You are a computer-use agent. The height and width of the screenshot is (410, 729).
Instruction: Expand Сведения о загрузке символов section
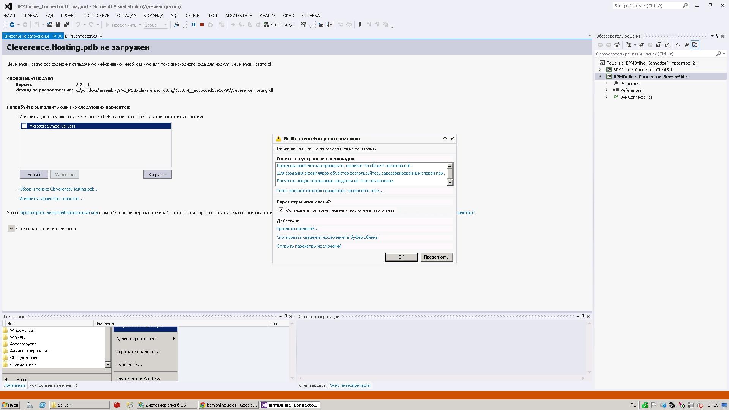(x=11, y=229)
